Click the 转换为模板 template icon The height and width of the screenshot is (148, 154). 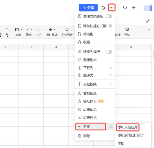coord(79,52)
